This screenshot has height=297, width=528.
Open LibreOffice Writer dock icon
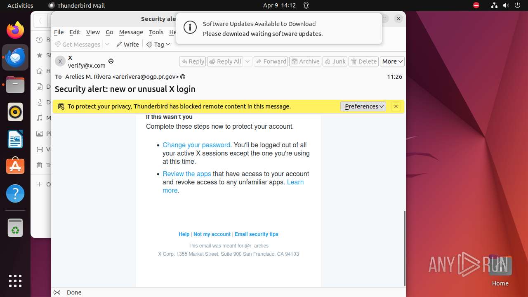(x=15, y=139)
